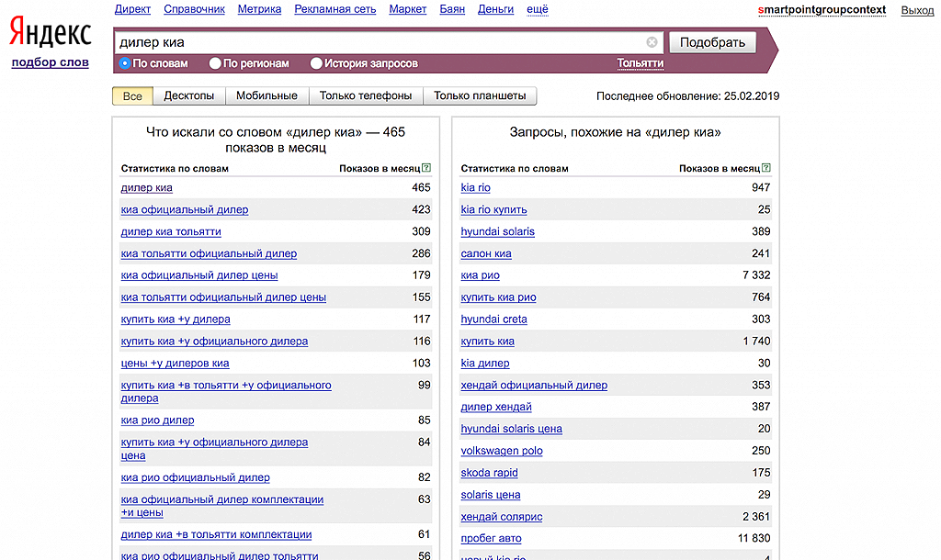
Task: Open Баян in the top menu
Action: pos(452,9)
